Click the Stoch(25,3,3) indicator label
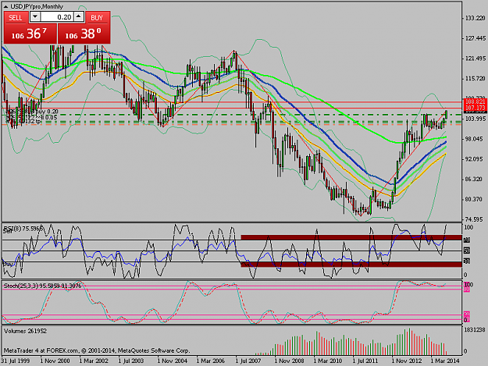Viewport: 488px width, 366px height. click(x=42, y=286)
